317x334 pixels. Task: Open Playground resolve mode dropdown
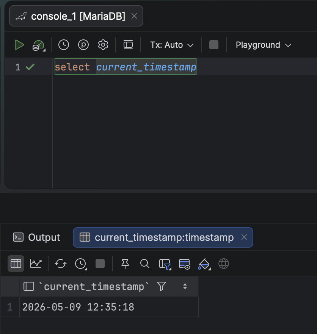click(x=264, y=45)
